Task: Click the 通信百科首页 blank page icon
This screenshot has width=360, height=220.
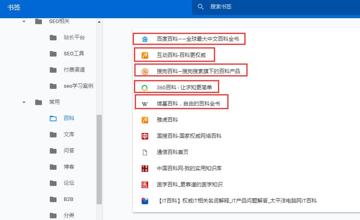Action: click(145, 152)
